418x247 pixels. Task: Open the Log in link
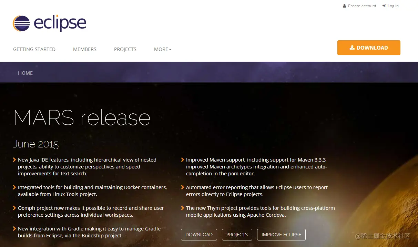(393, 6)
